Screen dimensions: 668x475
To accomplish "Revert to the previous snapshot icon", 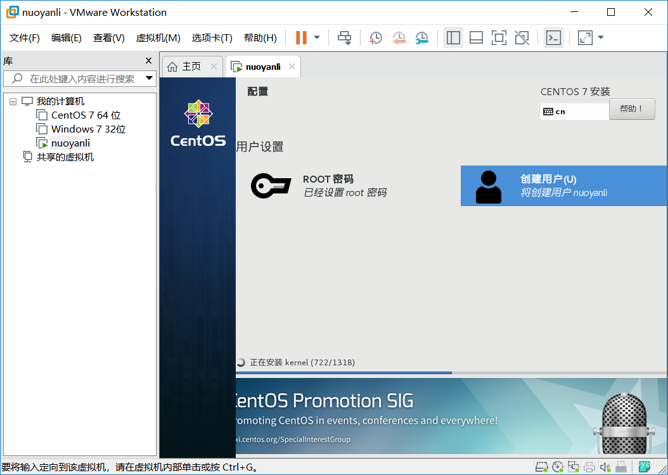I will coord(399,37).
